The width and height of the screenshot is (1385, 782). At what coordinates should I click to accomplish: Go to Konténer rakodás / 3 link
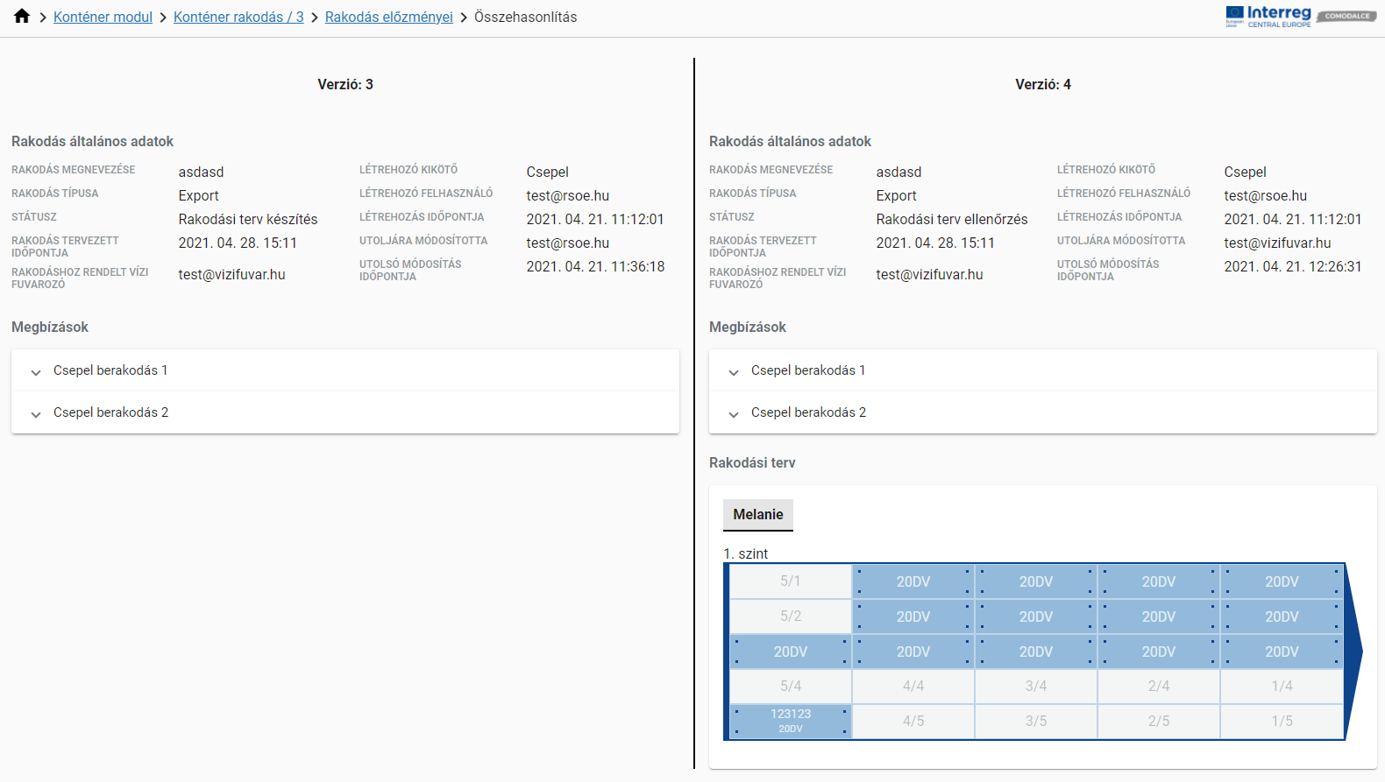[x=238, y=17]
